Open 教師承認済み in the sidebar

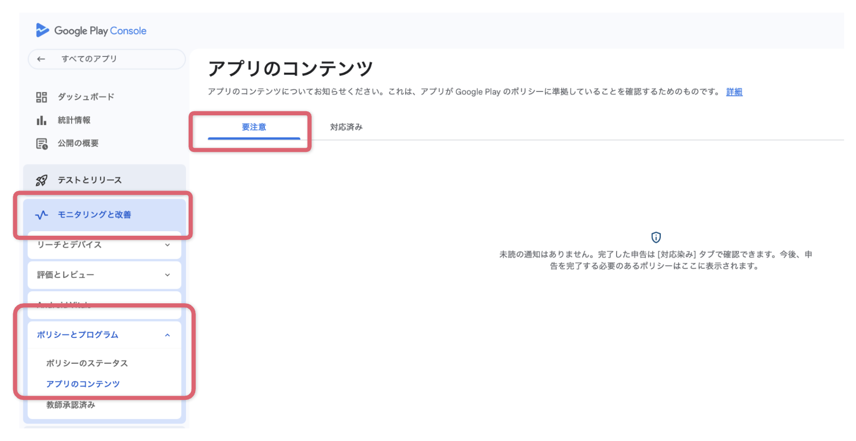click(x=71, y=405)
